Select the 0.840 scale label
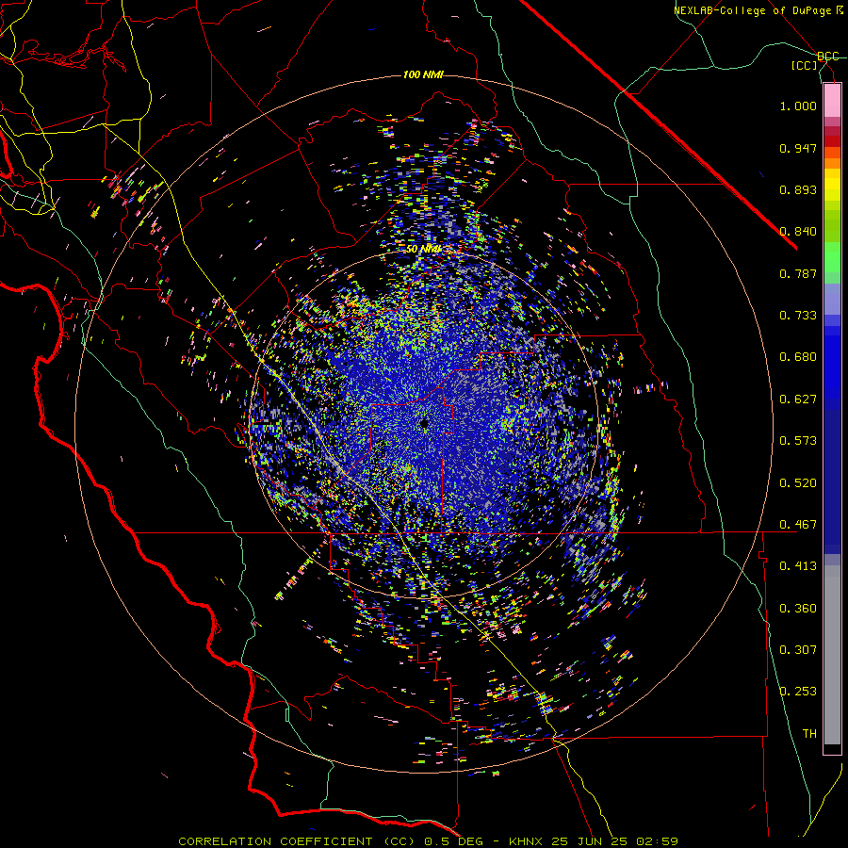 pyautogui.click(x=798, y=232)
